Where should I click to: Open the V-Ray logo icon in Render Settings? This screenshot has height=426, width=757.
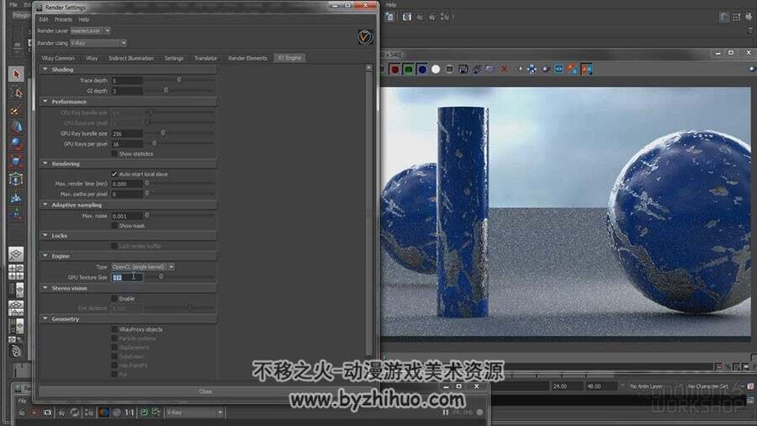[365, 37]
